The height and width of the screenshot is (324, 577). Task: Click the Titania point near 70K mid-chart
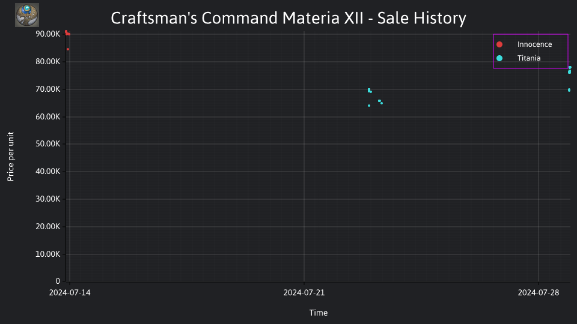(x=369, y=90)
